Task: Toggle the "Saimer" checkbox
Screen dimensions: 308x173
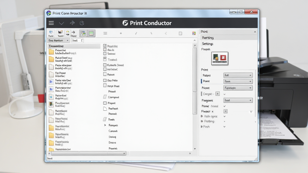Action: (x=105, y=53)
